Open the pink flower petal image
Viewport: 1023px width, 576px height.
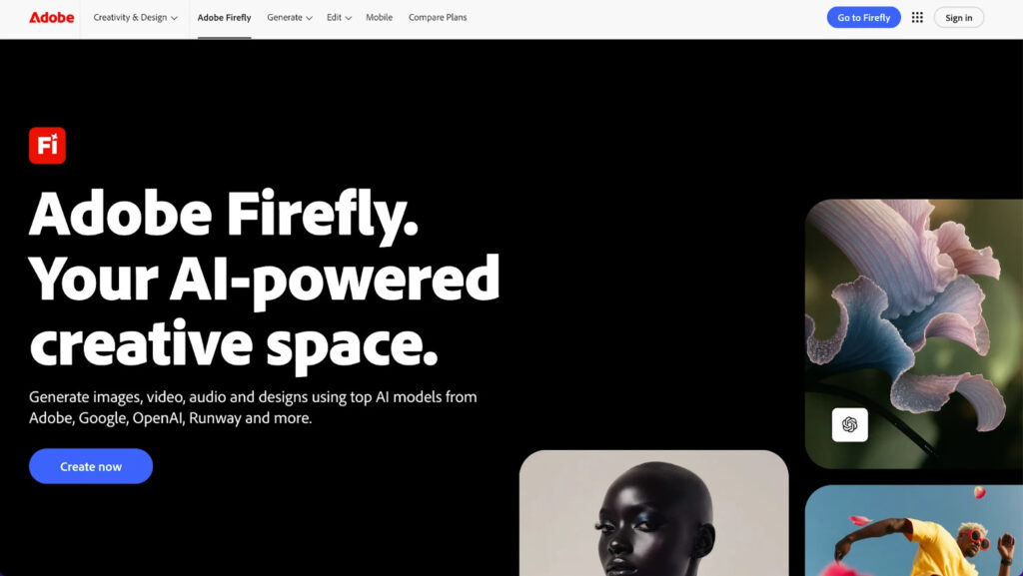(x=914, y=333)
